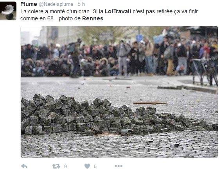Retweet the LoiTravail tweet

[x=56, y=166]
